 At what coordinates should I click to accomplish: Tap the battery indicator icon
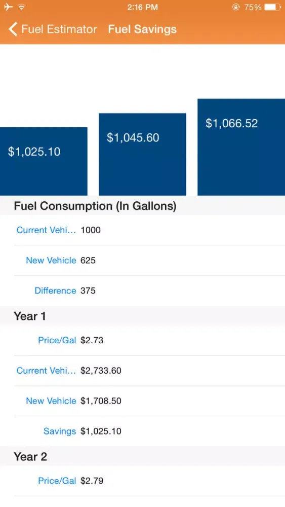click(x=273, y=7)
